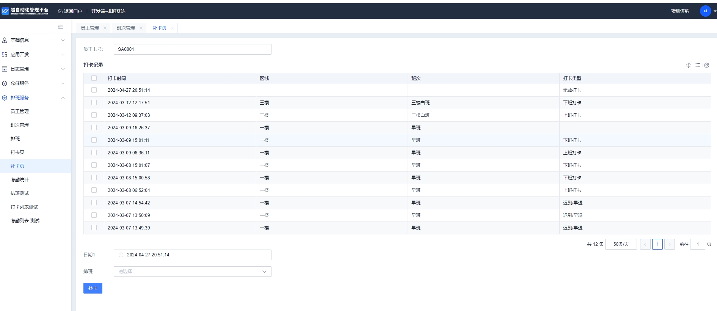Close the 员工管理 tab

click(x=105, y=28)
